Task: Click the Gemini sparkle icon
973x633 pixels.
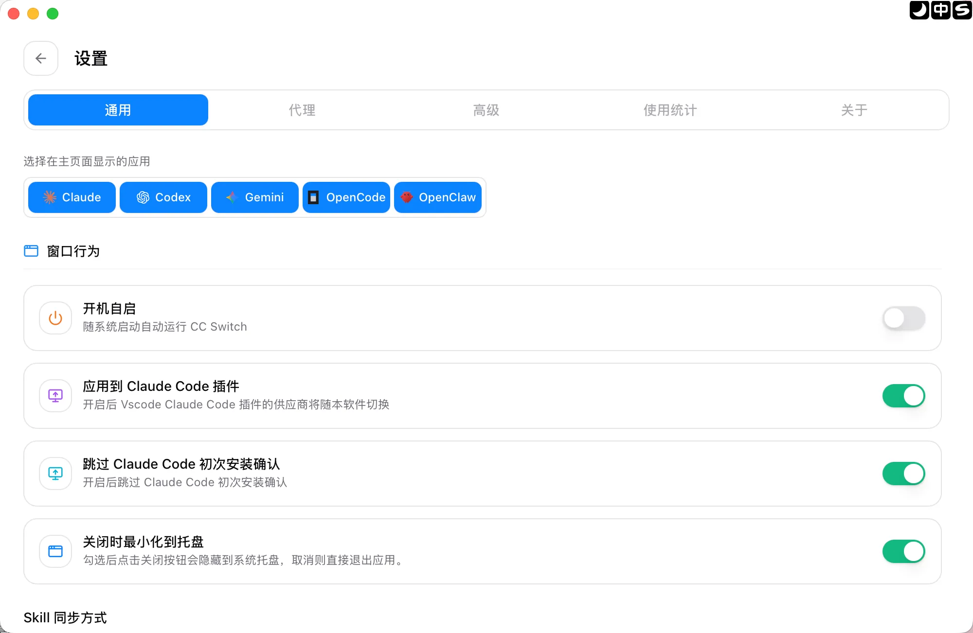Action: click(232, 197)
